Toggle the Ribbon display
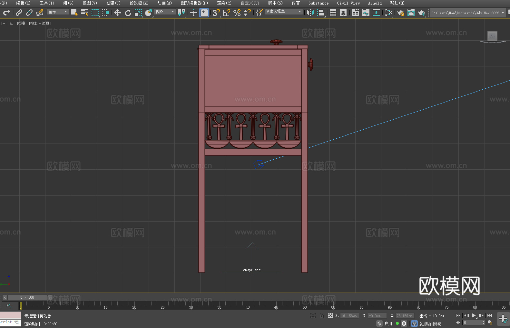The height and width of the screenshot is (328, 510). 356,13
